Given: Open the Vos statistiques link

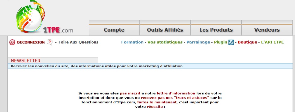Looking at the screenshot, I should pos(165,42).
